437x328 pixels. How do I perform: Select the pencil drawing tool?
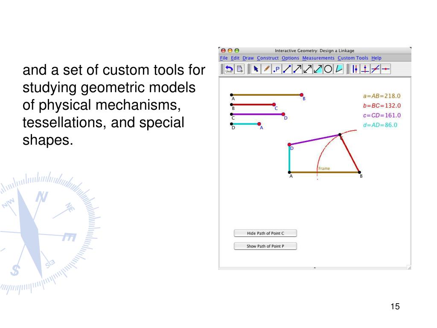pos(266,69)
